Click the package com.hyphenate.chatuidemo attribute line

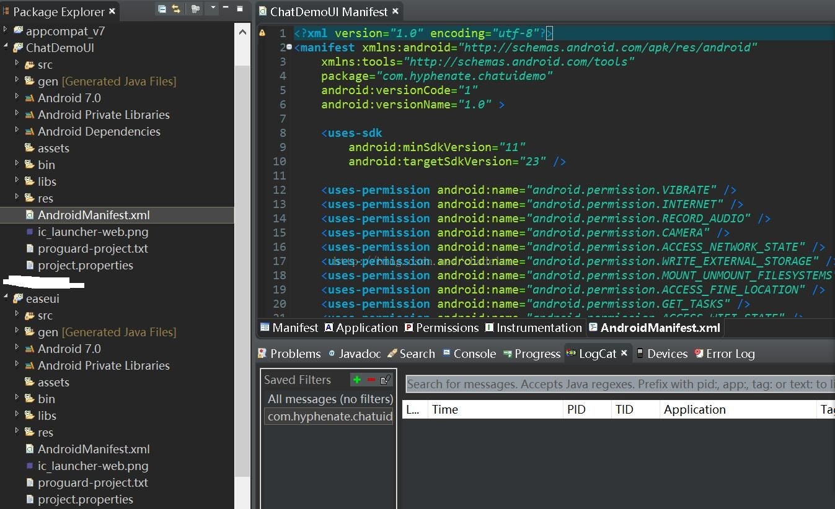click(x=436, y=76)
